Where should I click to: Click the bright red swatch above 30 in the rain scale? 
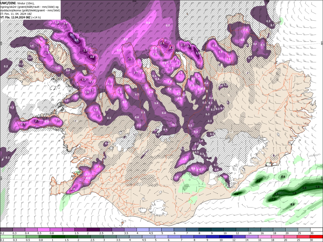(316, 237)
